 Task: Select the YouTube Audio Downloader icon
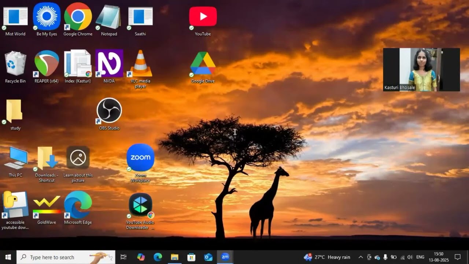140,212
